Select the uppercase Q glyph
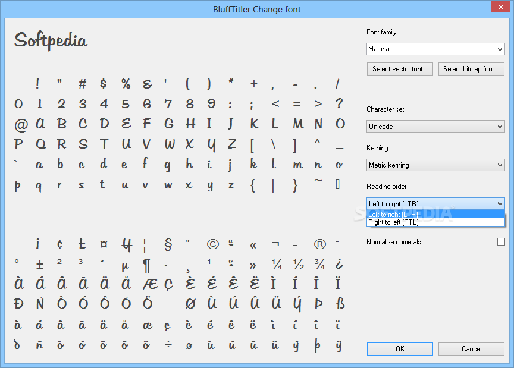The width and height of the screenshot is (514, 368). (x=40, y=144)
